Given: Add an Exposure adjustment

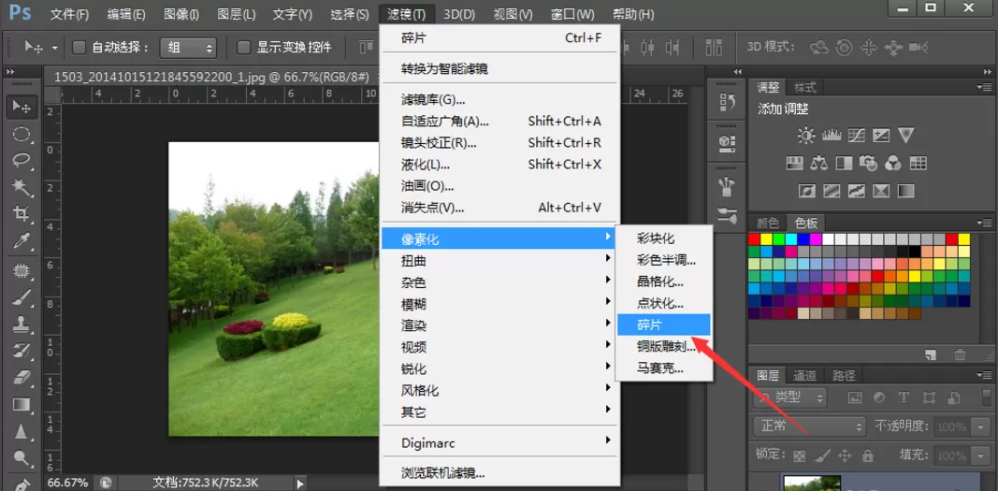Looking at the screenshot, I should 881,135.
